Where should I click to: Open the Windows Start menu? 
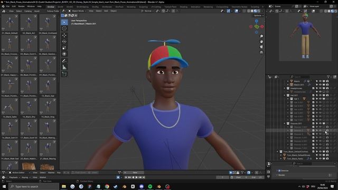[x=4, y=186]
